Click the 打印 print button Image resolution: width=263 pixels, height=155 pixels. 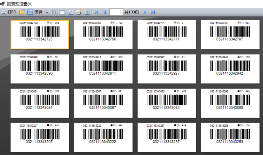(x=8, y=12)
